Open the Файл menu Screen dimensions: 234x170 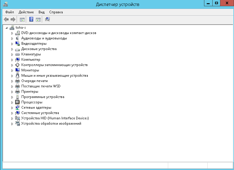tap(9, 12)
